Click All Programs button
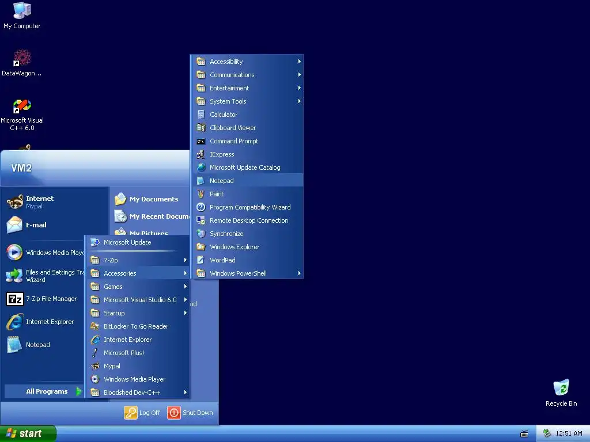The height and width of the screenshot is (442, 590). (x=43, y=391)
